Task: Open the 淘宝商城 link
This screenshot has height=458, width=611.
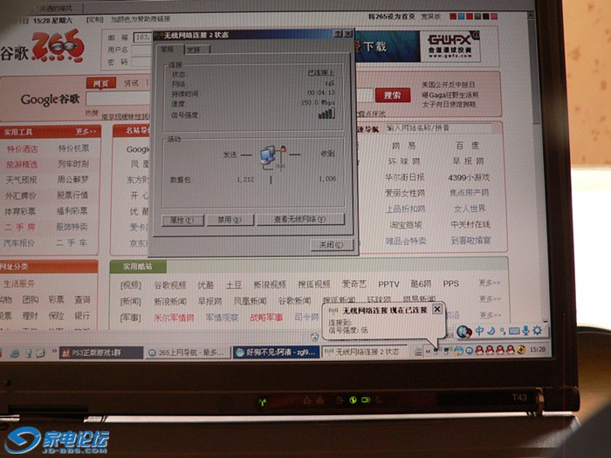Action: coord(406,225)
